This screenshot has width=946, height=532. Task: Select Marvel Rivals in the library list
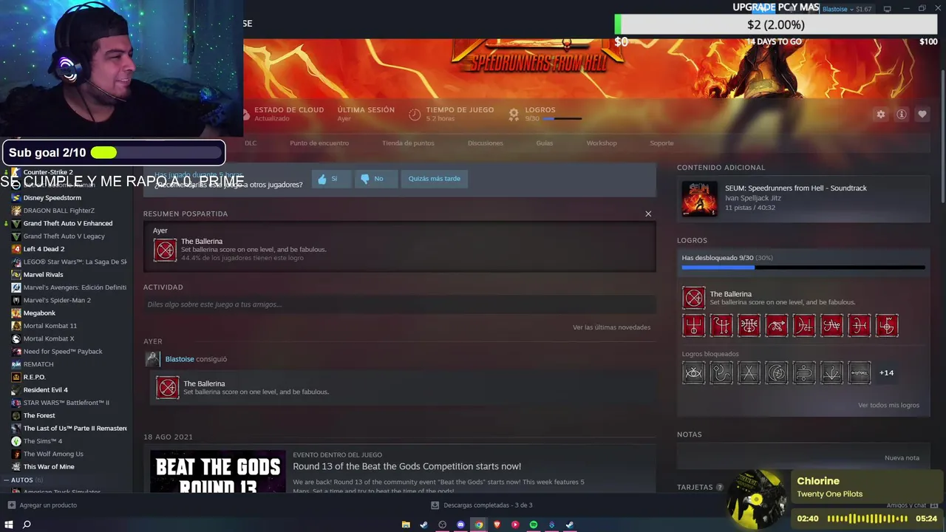click(x=43, y=275)
